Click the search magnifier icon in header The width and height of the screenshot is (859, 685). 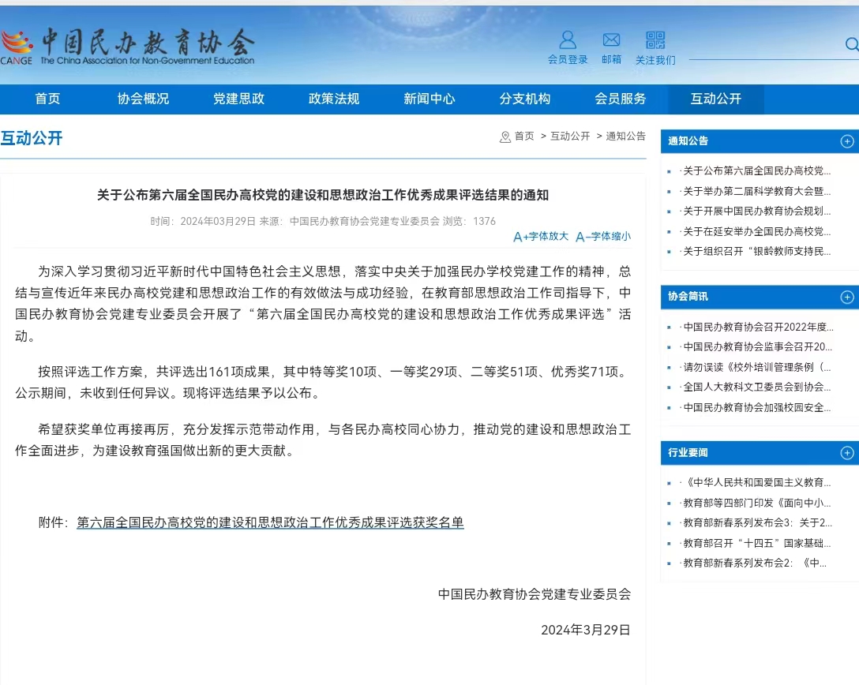[x=851, y=45]
